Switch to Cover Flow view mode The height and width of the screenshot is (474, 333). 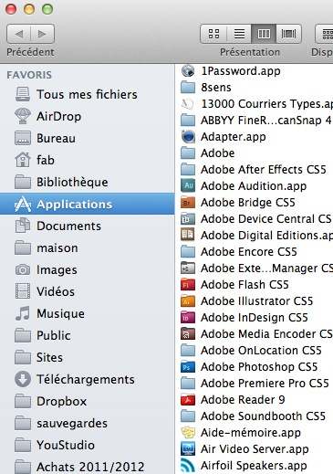(x=288, y=34)
